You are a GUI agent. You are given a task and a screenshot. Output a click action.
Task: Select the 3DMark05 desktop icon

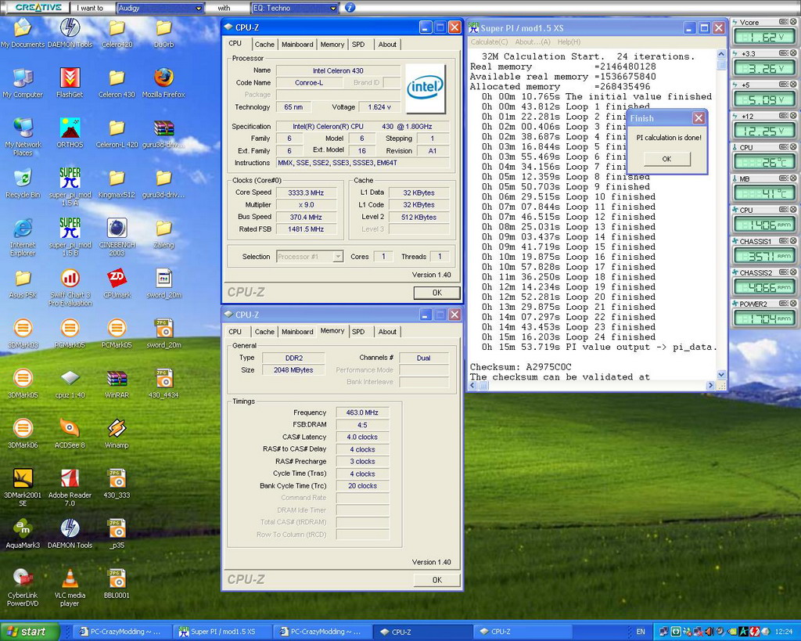[23, 383]
